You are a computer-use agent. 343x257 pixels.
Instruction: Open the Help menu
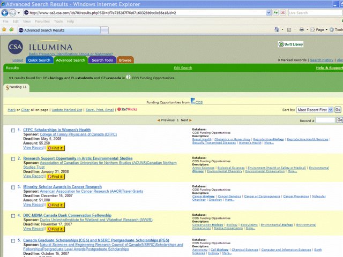pos(70,21)
